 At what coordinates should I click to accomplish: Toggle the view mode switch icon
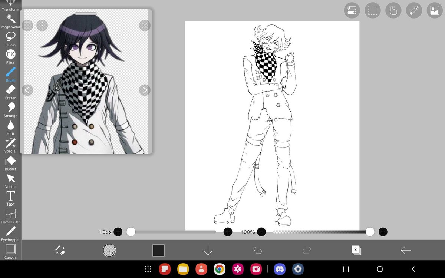pyautogui.click(x=352, y=10)
